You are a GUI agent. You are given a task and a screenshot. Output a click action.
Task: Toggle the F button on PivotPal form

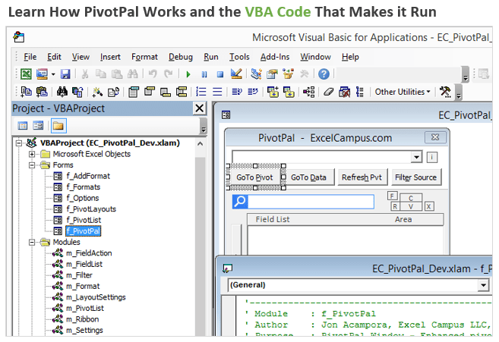point(393,196)
